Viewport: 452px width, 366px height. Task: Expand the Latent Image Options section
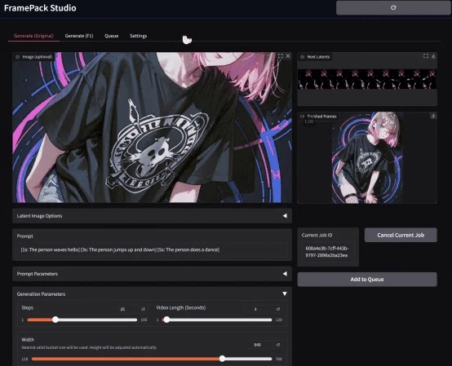[x=152, y=216]
